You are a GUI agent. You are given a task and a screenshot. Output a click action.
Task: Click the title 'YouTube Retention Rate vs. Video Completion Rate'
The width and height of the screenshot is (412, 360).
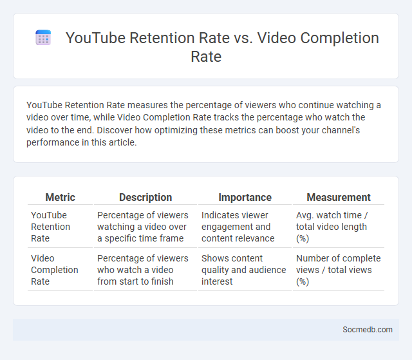[x=222, y=47]
